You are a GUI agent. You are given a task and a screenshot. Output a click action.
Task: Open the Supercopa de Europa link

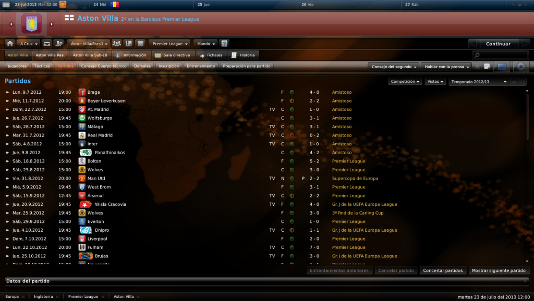point(355,178)
